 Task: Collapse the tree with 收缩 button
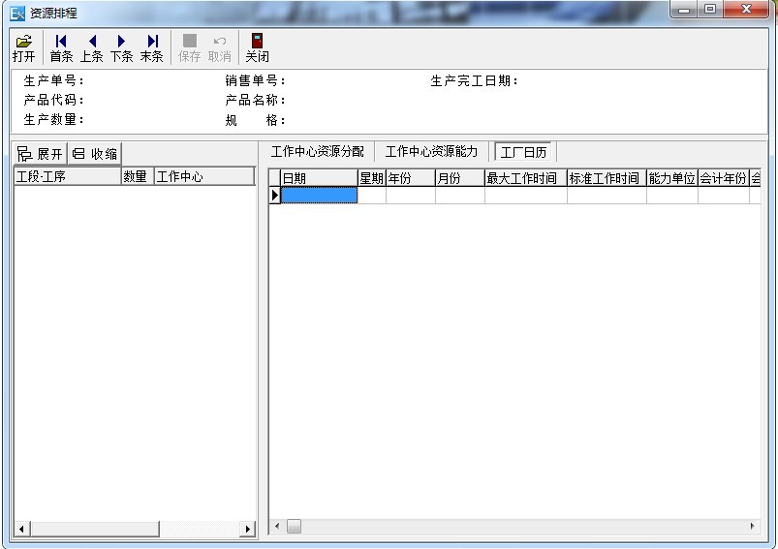pos(95,154)
